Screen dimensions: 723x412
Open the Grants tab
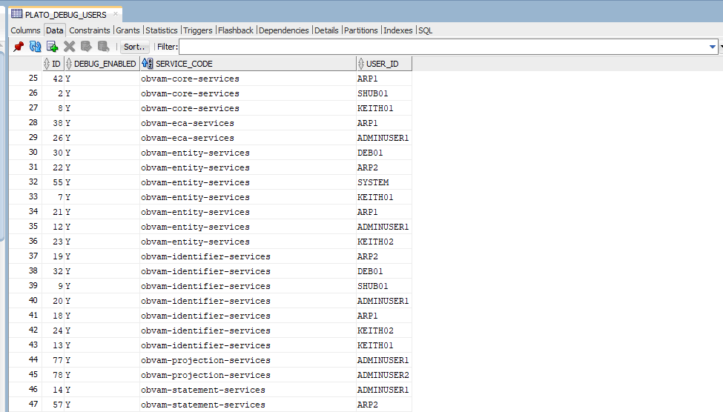(128, 30)
